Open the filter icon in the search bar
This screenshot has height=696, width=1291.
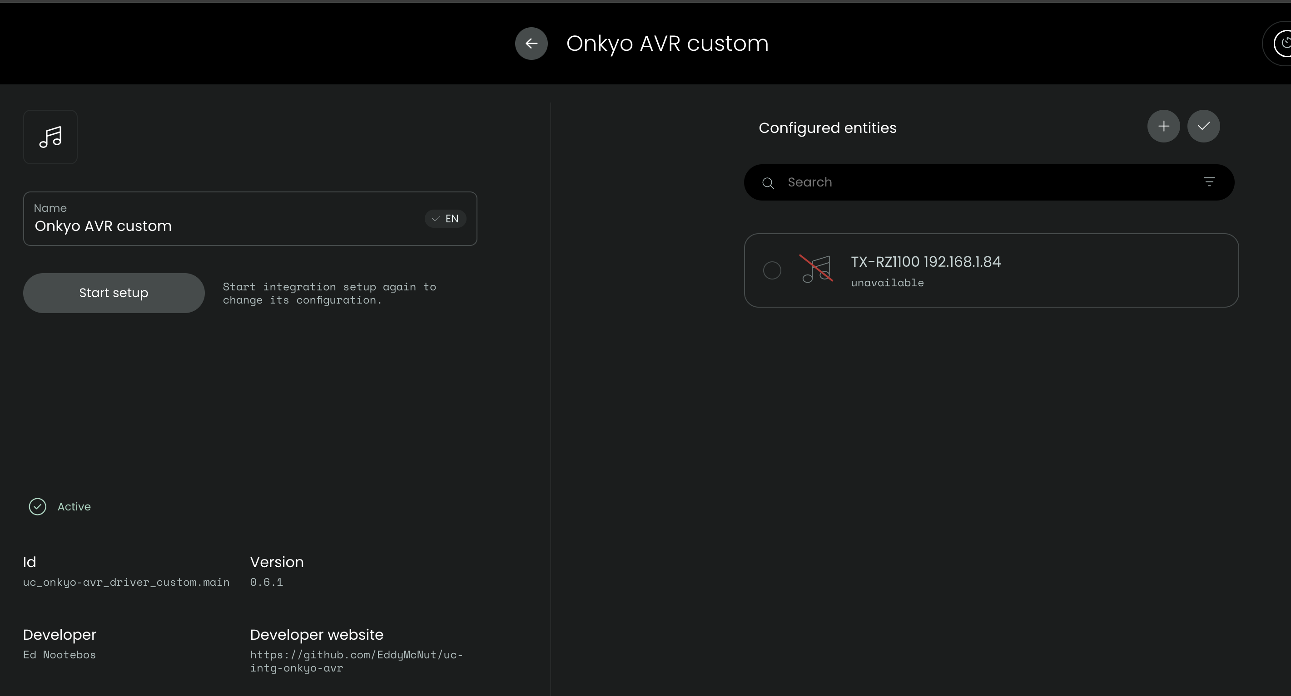coord(1209,182)
